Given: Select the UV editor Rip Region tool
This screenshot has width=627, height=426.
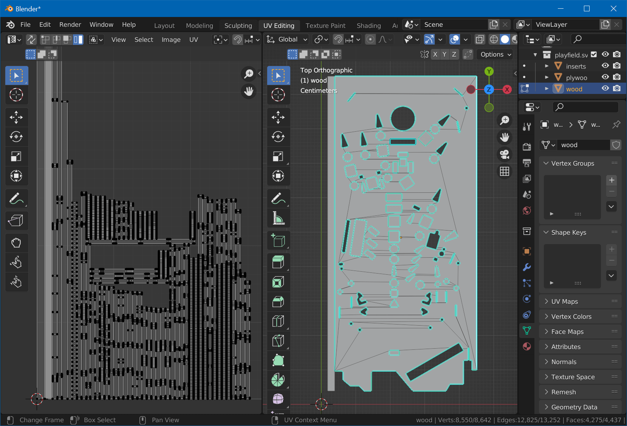Looking at the screenshot, I should click(16, 220).
